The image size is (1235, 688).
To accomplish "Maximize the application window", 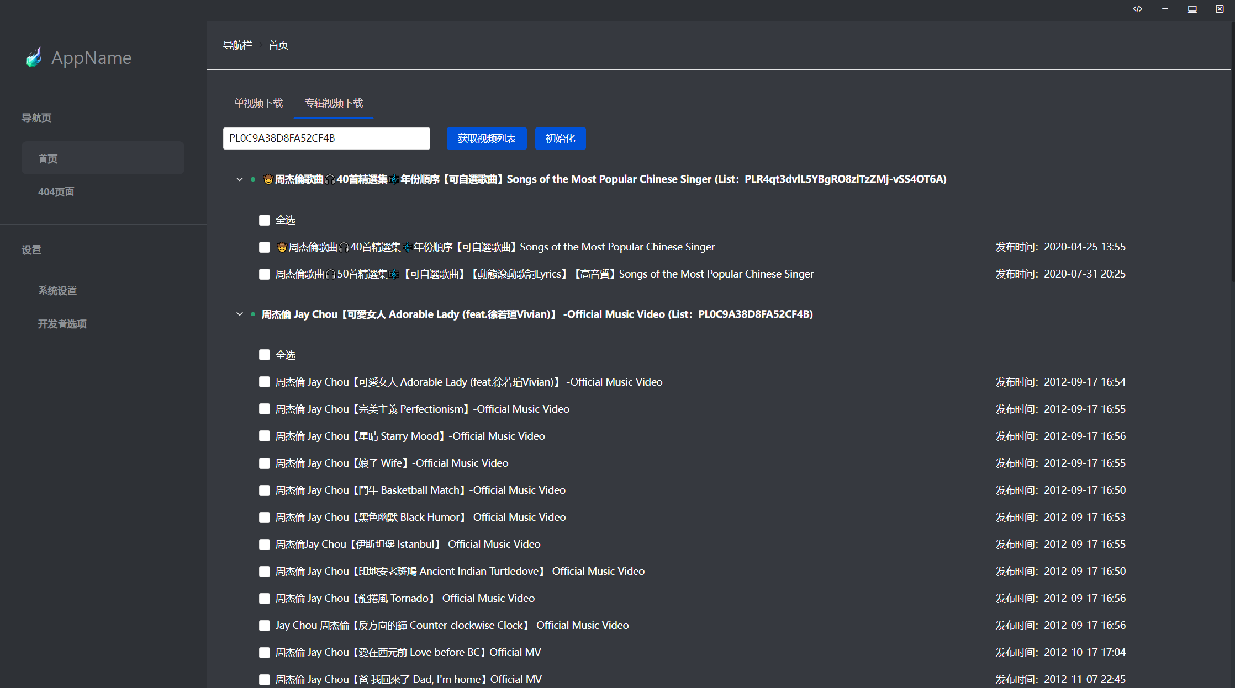I will tap(1192, 9).
